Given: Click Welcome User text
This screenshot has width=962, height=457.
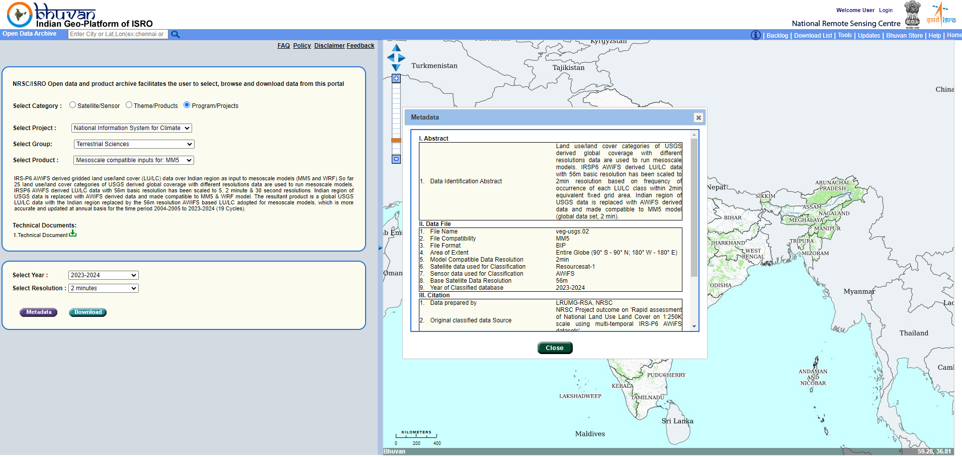Looking at the screenshot, I should [855, 10].
